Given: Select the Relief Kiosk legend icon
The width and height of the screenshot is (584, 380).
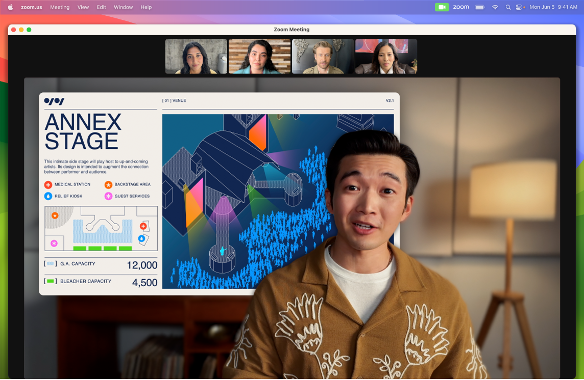Looking at the screenshot, I should point(48,196).
